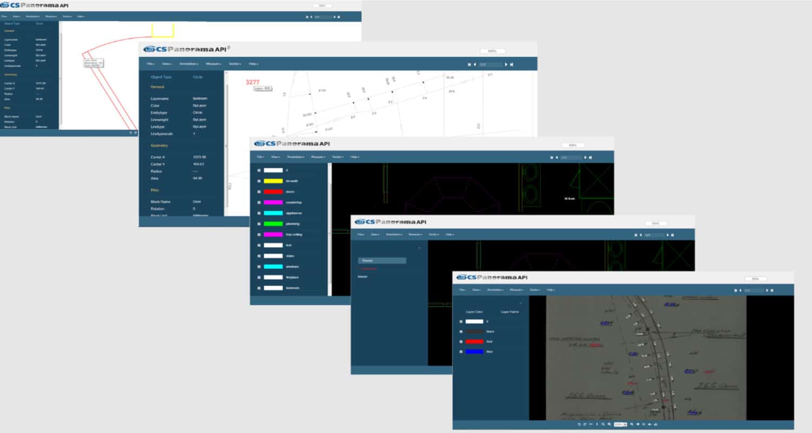The height and width of the screenshot is (433, 812).
Task: Open View menu in front window
Action: click(x=477, y=290)
